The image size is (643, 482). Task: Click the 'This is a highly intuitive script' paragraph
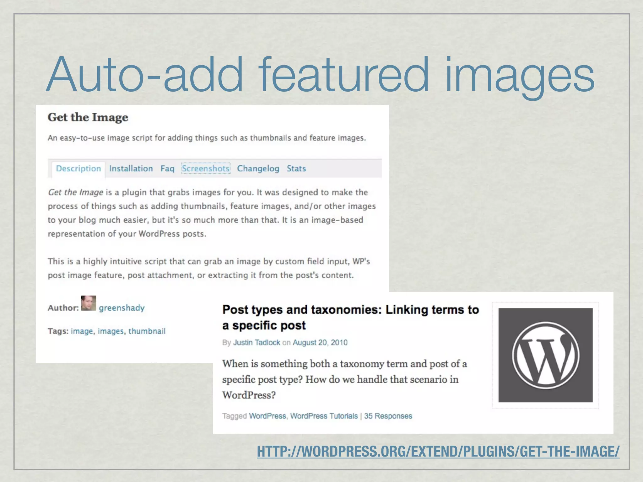point(209,268)
